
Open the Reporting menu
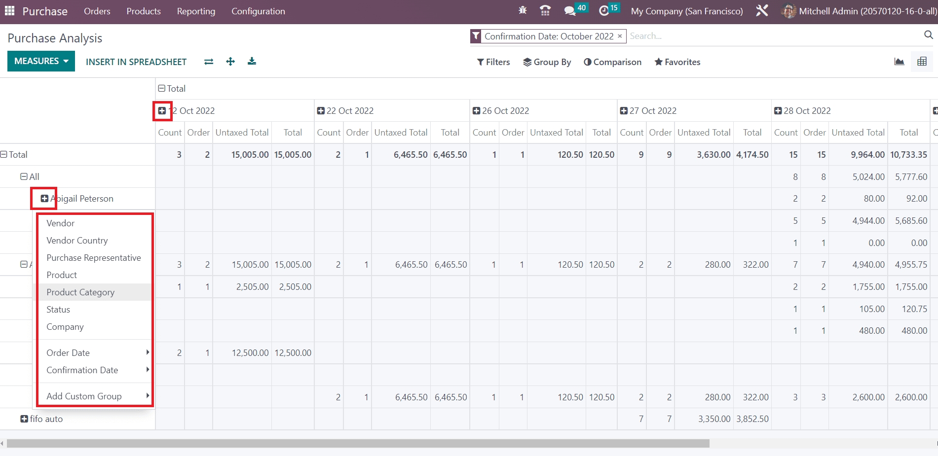[196, 11]
